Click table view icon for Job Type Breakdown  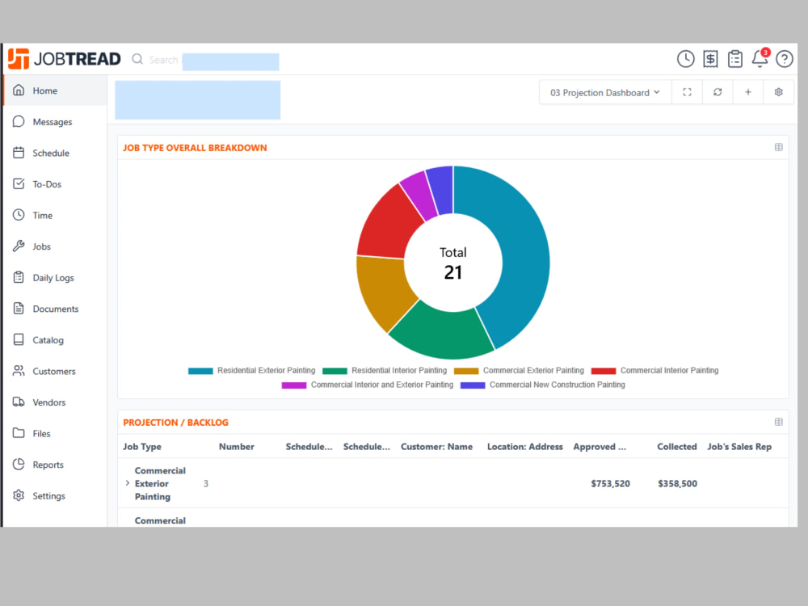click(779, 147)
